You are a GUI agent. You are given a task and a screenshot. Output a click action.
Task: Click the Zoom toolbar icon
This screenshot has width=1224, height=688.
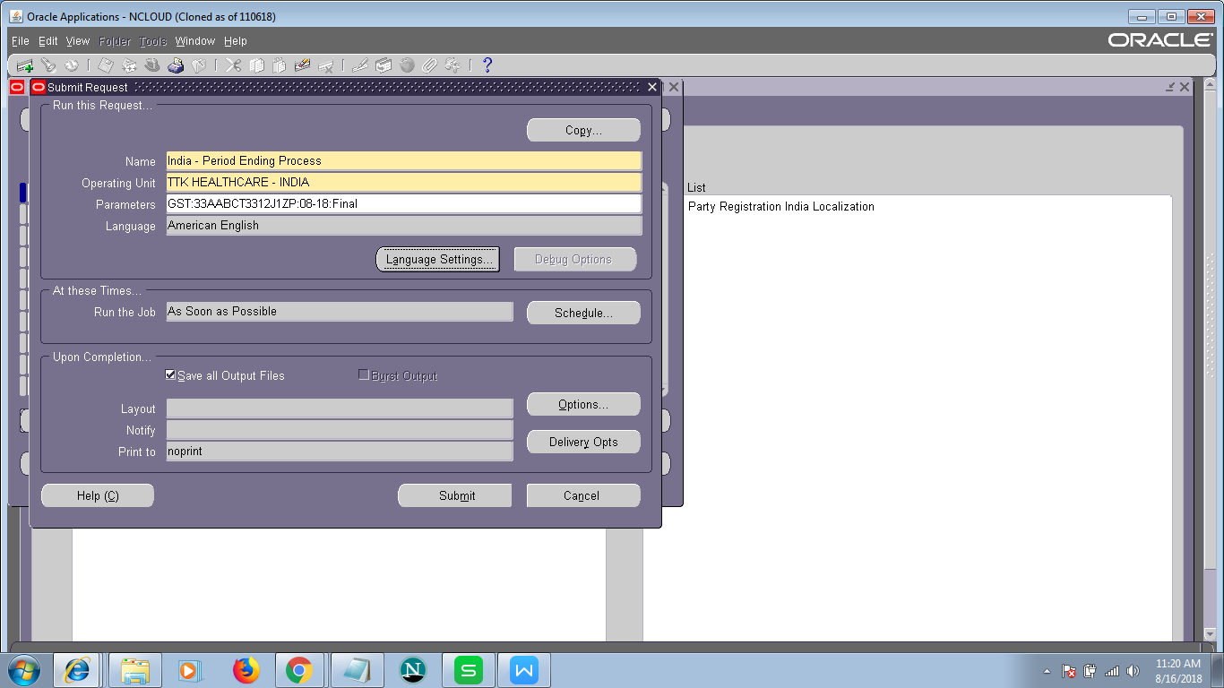coord(384,65)
